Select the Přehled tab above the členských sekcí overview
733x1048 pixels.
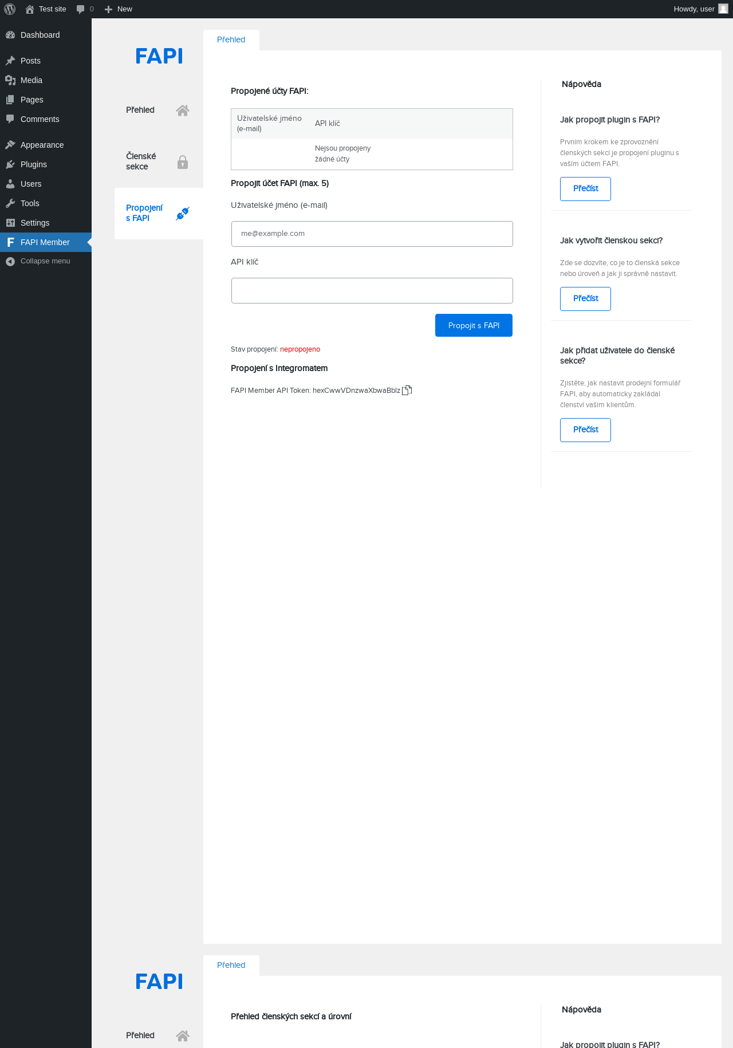coord(231,966)
